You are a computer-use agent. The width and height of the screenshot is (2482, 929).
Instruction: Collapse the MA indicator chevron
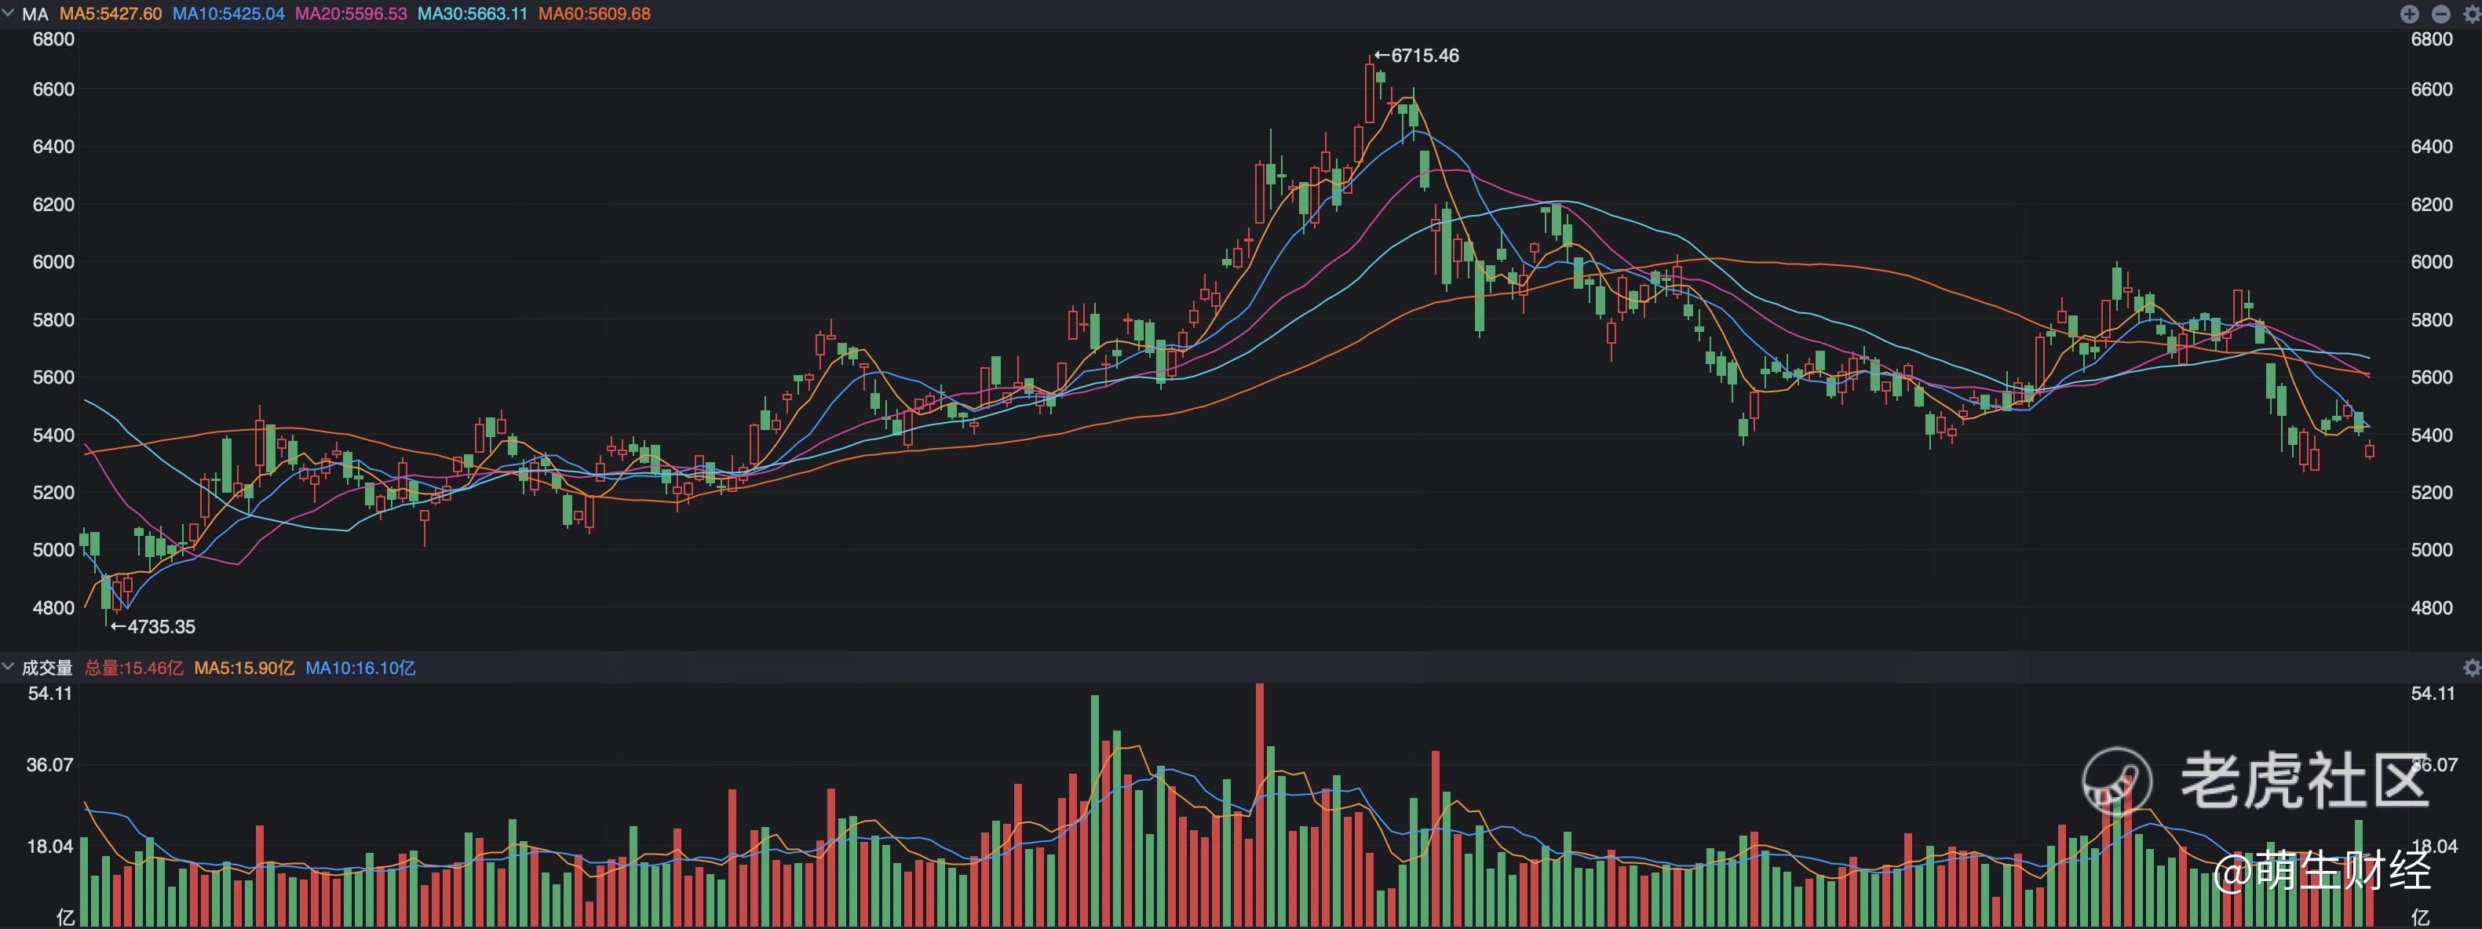(9, 13)
